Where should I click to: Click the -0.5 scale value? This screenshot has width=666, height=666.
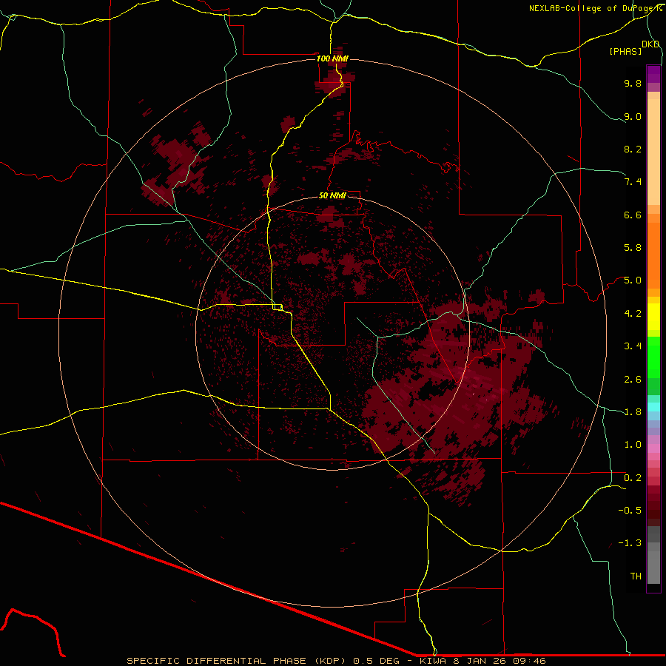point(630,511)
